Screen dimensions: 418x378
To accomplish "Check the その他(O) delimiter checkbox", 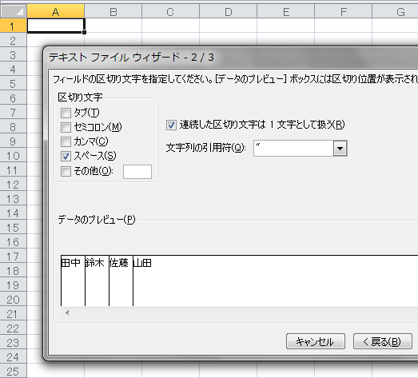I will pos(66,171).
